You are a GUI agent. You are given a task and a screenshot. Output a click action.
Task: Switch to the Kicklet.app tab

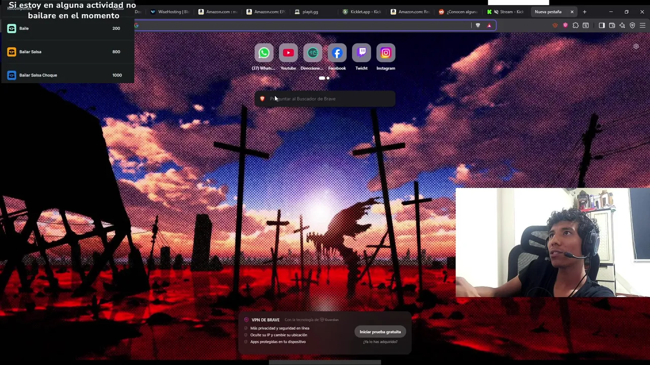click(x=362, y=12)
